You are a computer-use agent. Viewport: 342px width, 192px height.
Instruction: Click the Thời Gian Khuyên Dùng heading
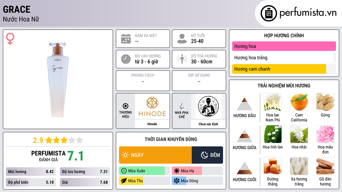coord(171,139)
